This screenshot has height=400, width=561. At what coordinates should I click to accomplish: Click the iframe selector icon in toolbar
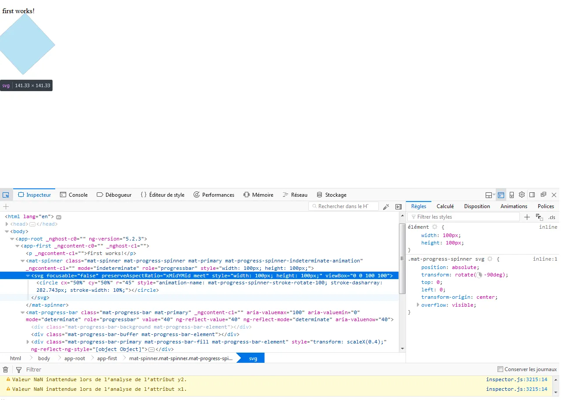(x=489, y=195)
